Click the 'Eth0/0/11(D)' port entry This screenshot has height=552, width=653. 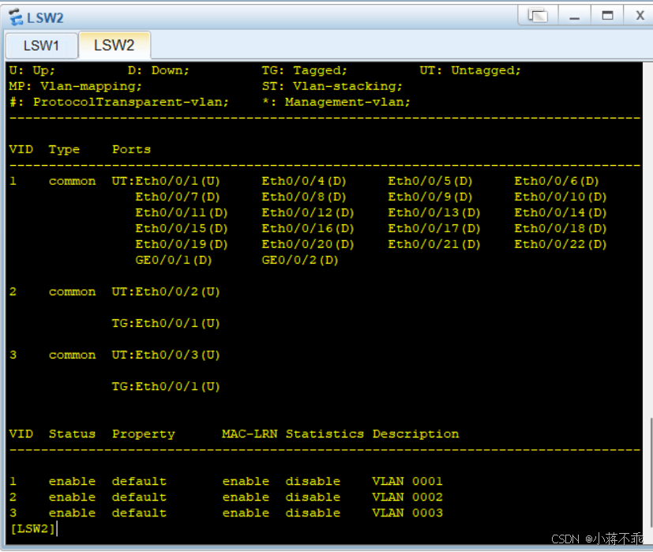pos(182,212)
